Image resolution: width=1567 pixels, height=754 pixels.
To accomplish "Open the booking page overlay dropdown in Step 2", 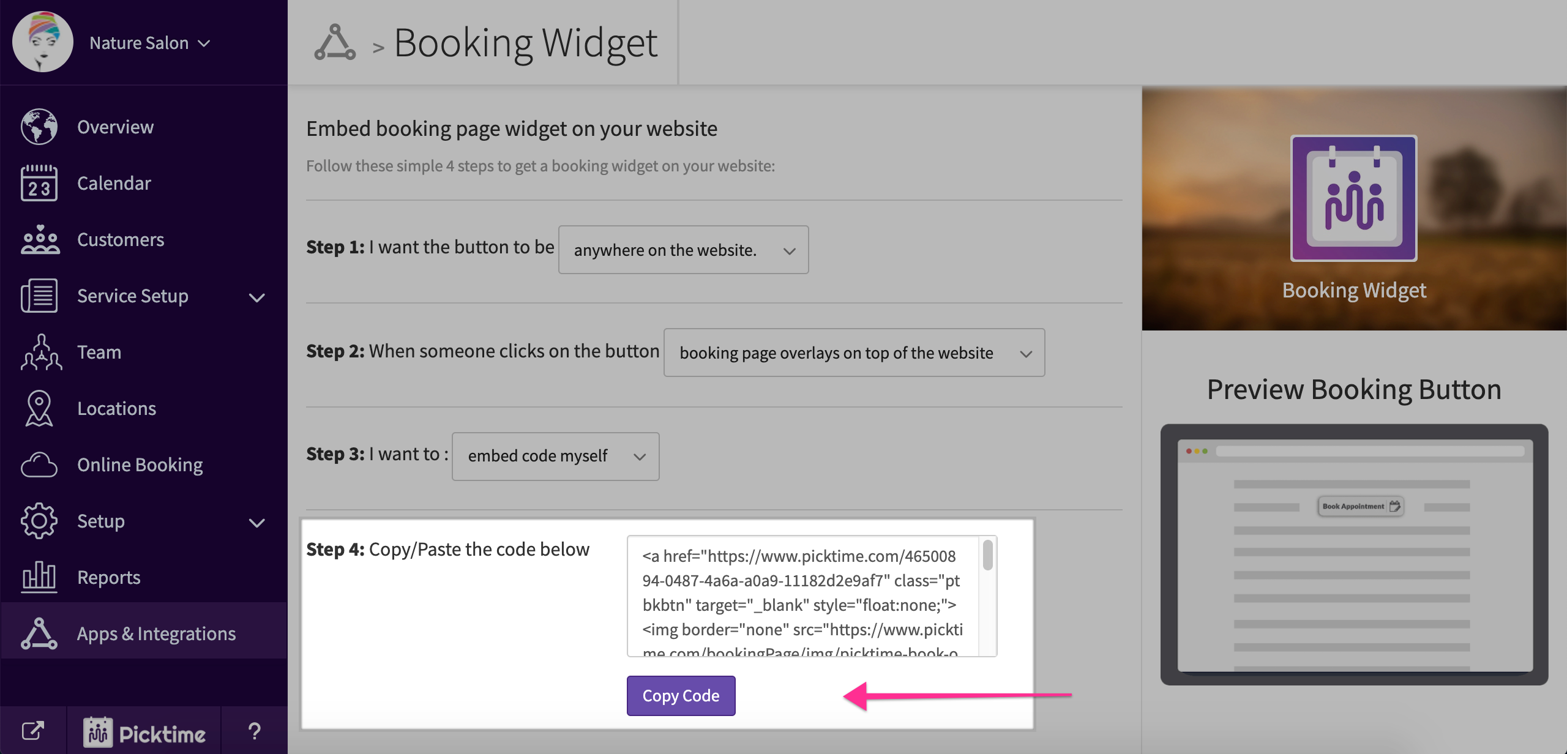I will click(x=854, y=353).
